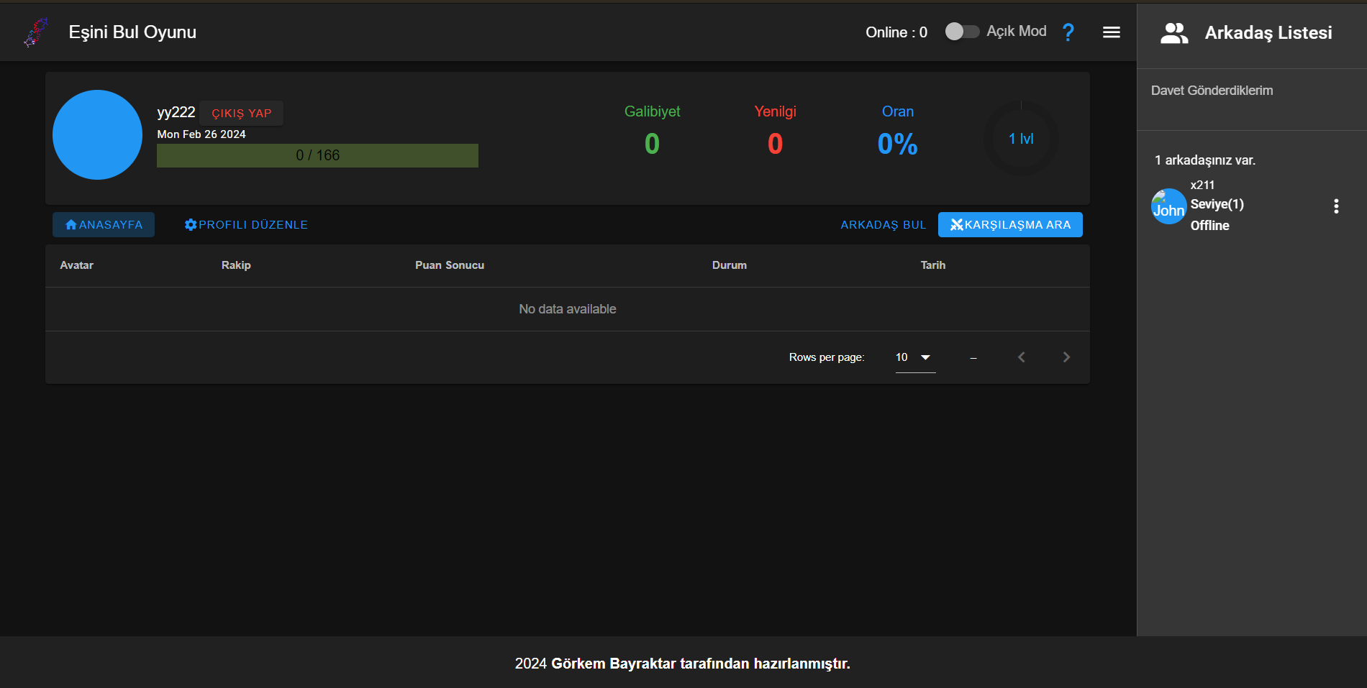Click the experience progress bar 0 / 166
The width and height of the screenshot is (1367, 688).
[317, 155]
